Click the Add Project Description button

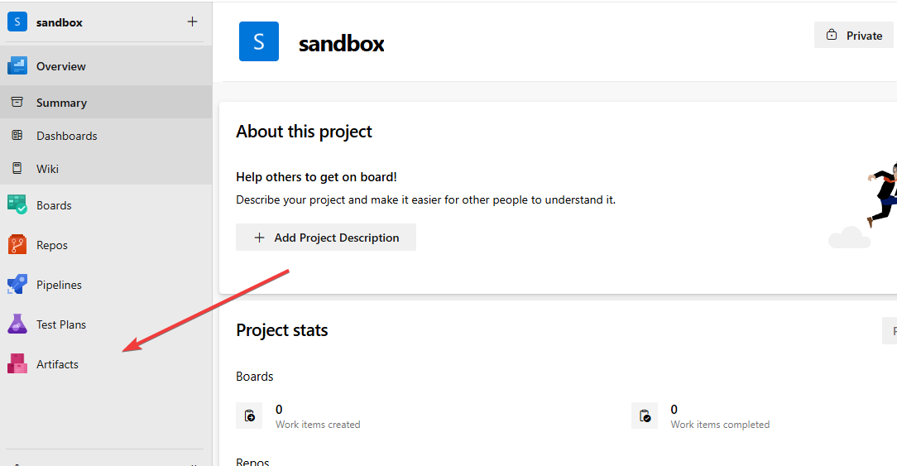[x=326, y=237]
